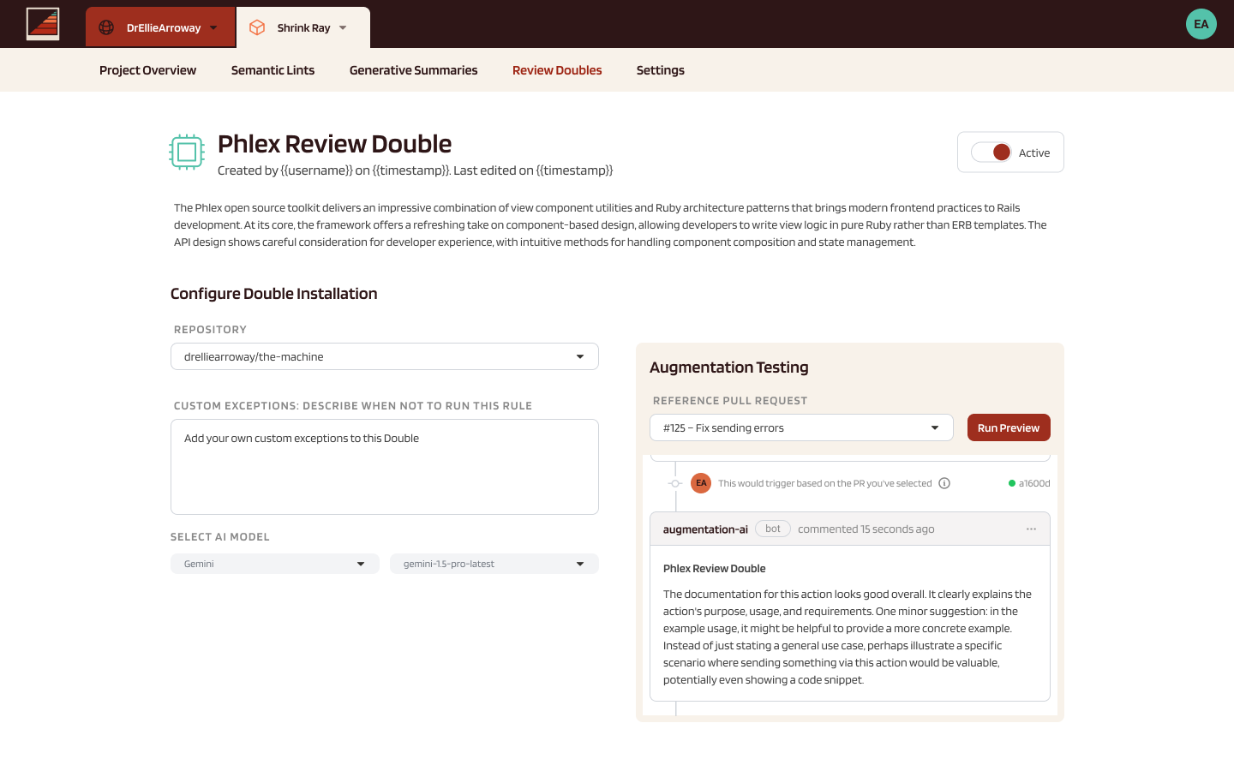Click the globe icon beside DrEllieArroway
The width and height of the screenshot is (1234, 771).
[x=106, y=27]
